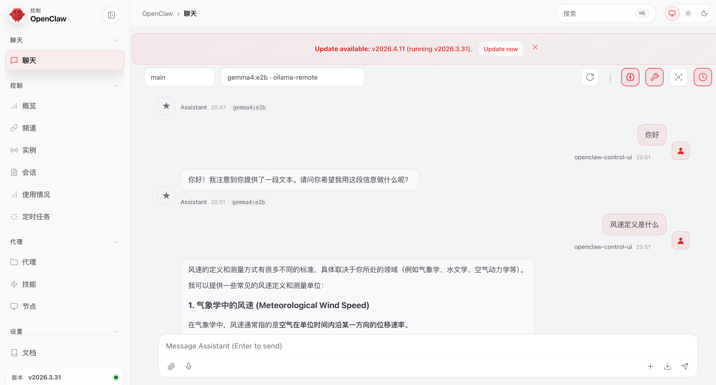Click the focus/capture icon in chat toolbar
Screen dimensions: 716x385
click(x=678, y=77)
